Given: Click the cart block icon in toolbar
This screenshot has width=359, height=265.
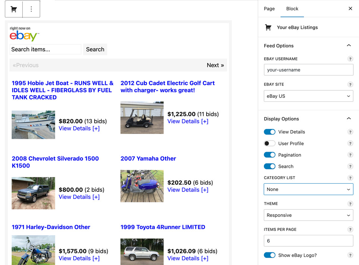Looking at the screenshot, I should click(14, 9).
